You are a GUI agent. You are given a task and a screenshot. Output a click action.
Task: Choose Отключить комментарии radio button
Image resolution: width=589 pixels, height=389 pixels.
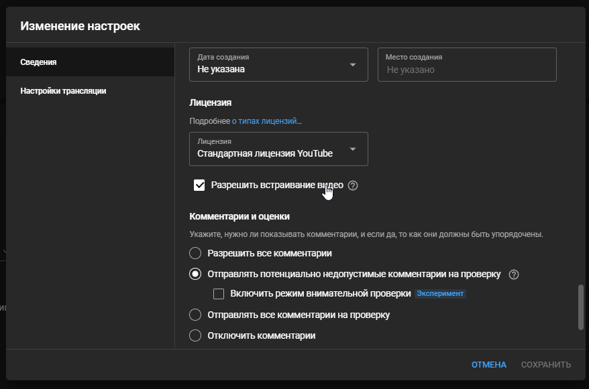click(x=195, y=335)
